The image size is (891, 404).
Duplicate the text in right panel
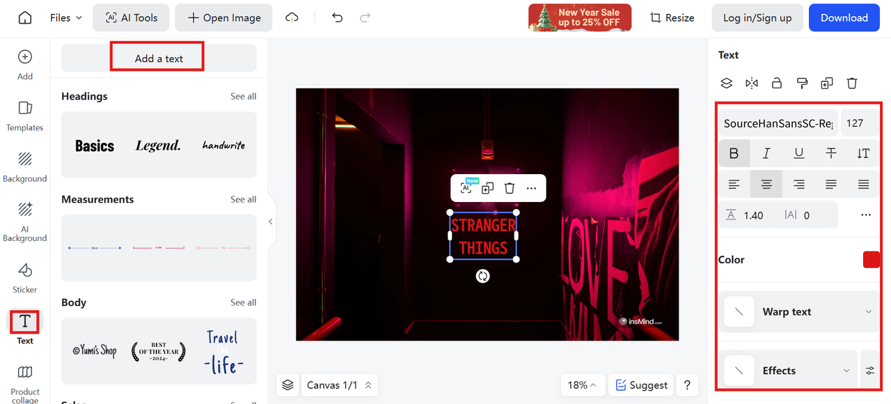point(827,83)
